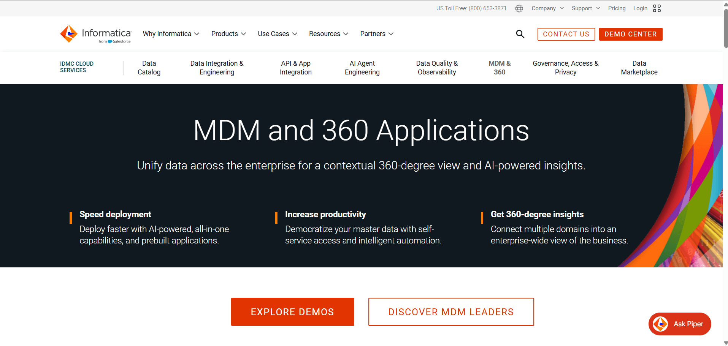Select Governance, Access & Privacy tab
The width and height of the screenshot is (728, 346).
coord(566,68)
